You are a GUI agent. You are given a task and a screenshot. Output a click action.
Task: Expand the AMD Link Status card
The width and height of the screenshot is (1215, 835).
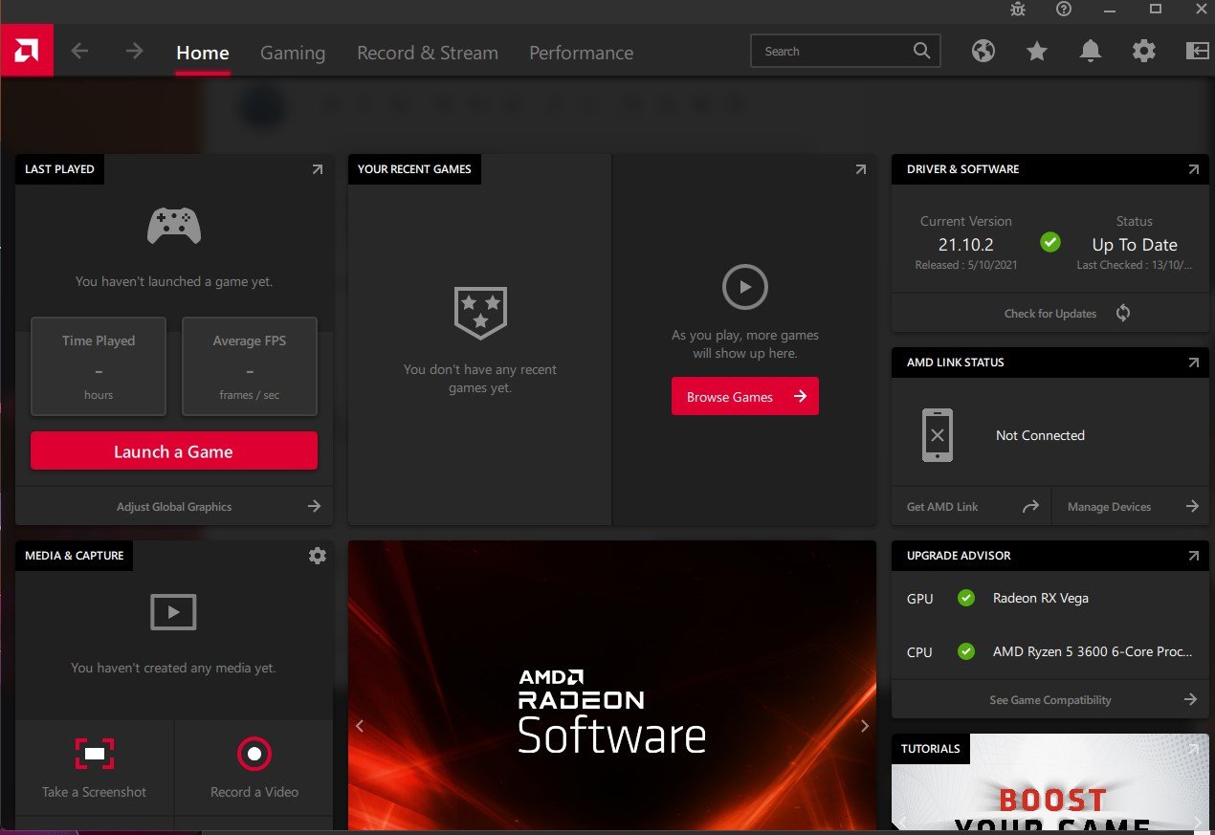1193,363
